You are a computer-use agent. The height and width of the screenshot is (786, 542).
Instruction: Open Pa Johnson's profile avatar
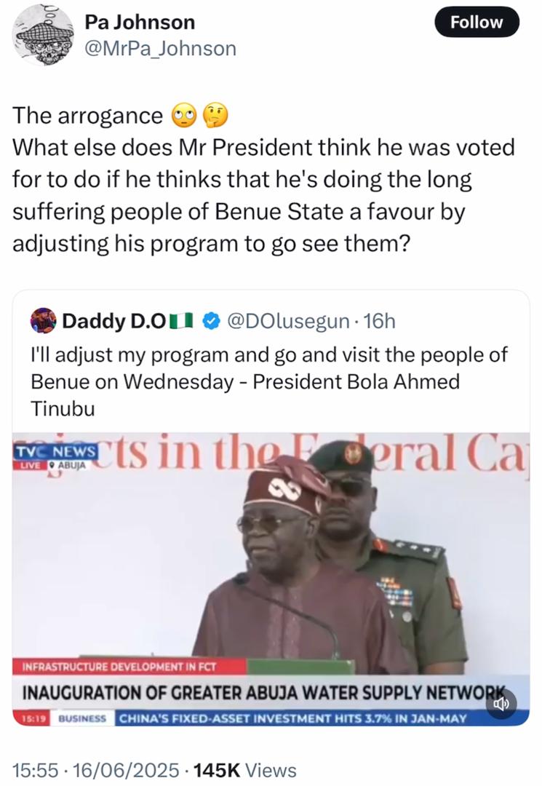coord(44,34)
